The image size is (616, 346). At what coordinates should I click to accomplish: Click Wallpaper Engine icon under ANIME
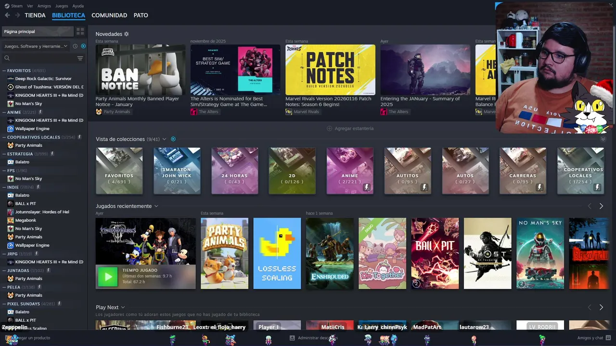11,129
